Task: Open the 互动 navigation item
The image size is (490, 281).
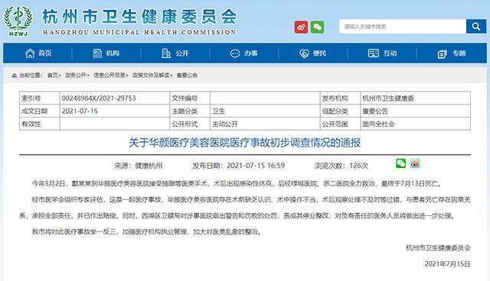Action: pyautogui.click(x=382, y=53)
